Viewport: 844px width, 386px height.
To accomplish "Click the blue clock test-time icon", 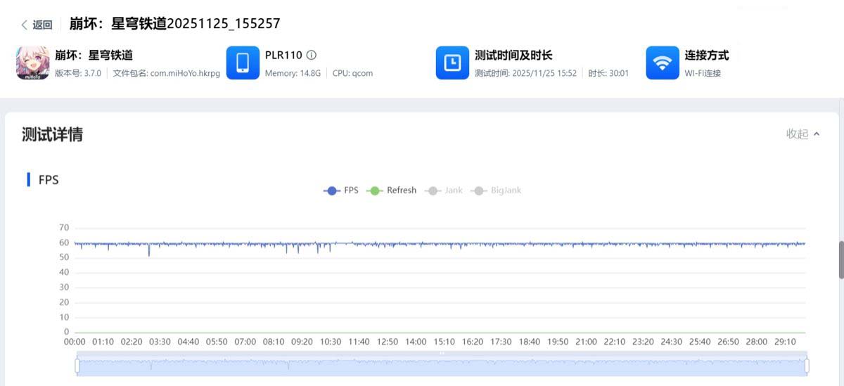I will [x=453, y=63].
